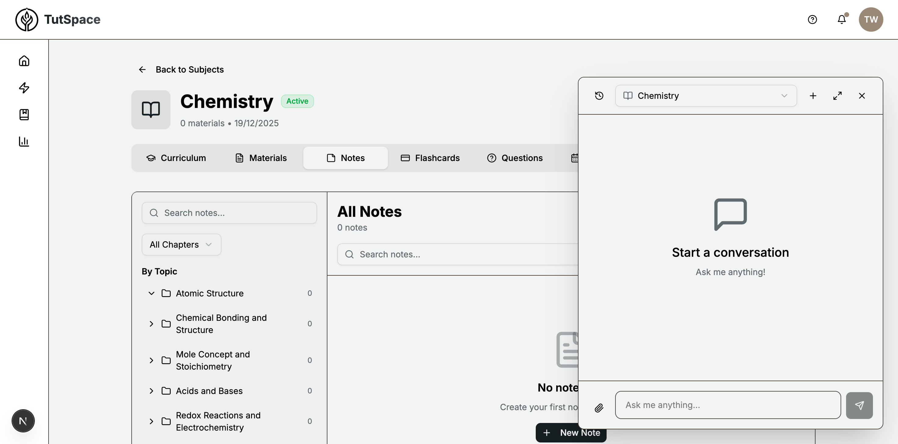Open the chat history icon
This screenshot has height=444, width=898.
599,96
